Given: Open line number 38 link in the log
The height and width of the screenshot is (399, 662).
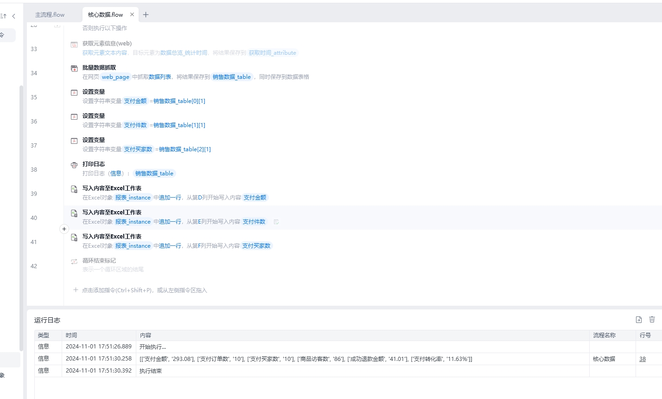Looking at the screenshot, I should tap(642, 359).
